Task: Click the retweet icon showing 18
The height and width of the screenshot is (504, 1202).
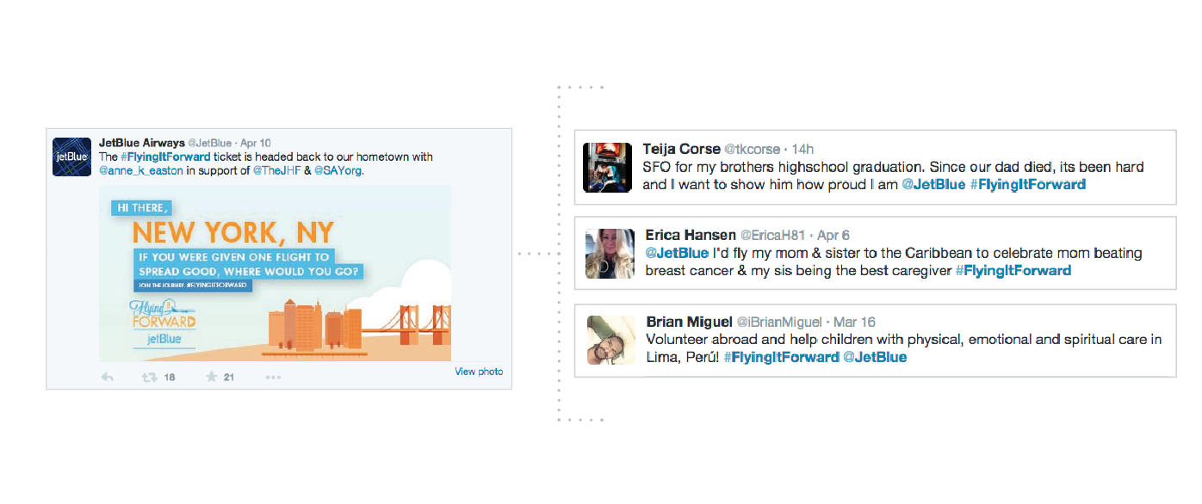Action: (x=148, y=378)
